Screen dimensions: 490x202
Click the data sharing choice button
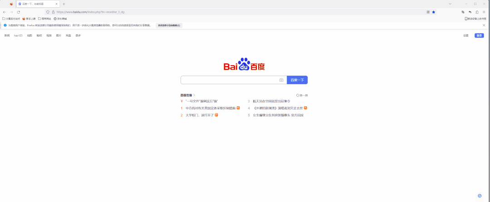point(169,25)
